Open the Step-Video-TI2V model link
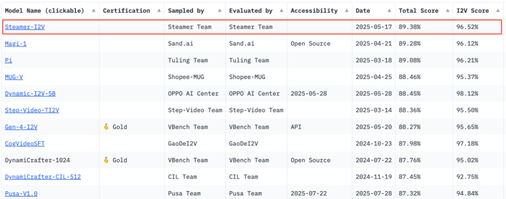Image resolution: width=506 pixels, height=199 pixels. pos(32,110)
